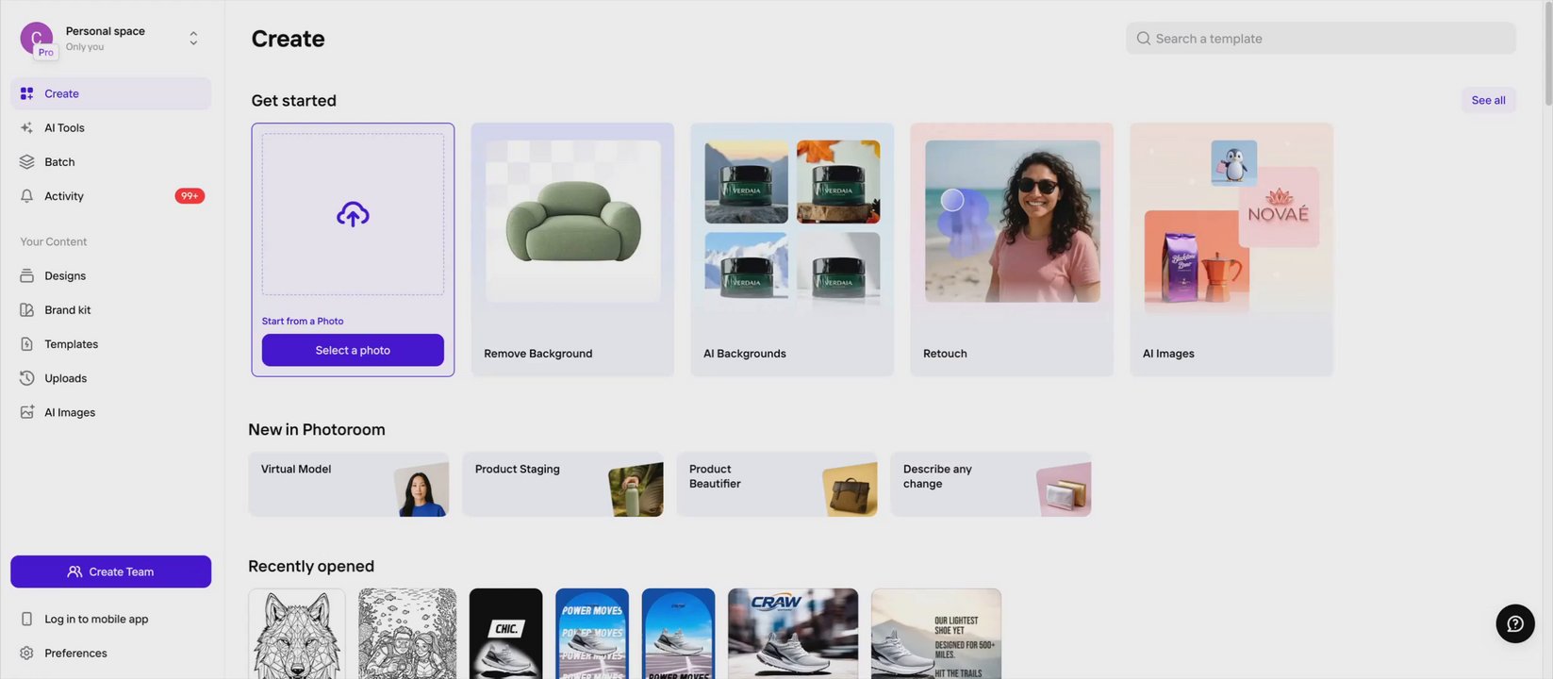Click the Batch layers icon

26,162
